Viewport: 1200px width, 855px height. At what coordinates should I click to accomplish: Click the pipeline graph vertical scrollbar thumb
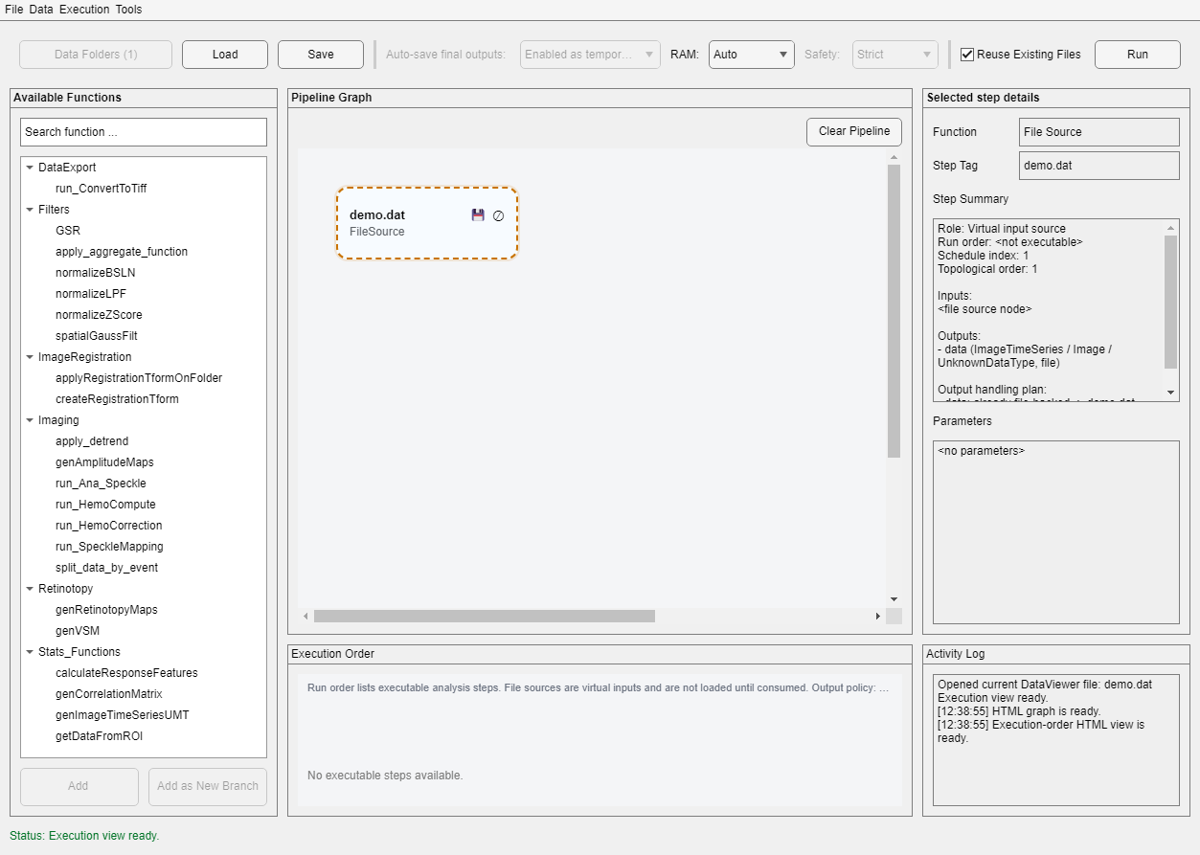(894, 311)
